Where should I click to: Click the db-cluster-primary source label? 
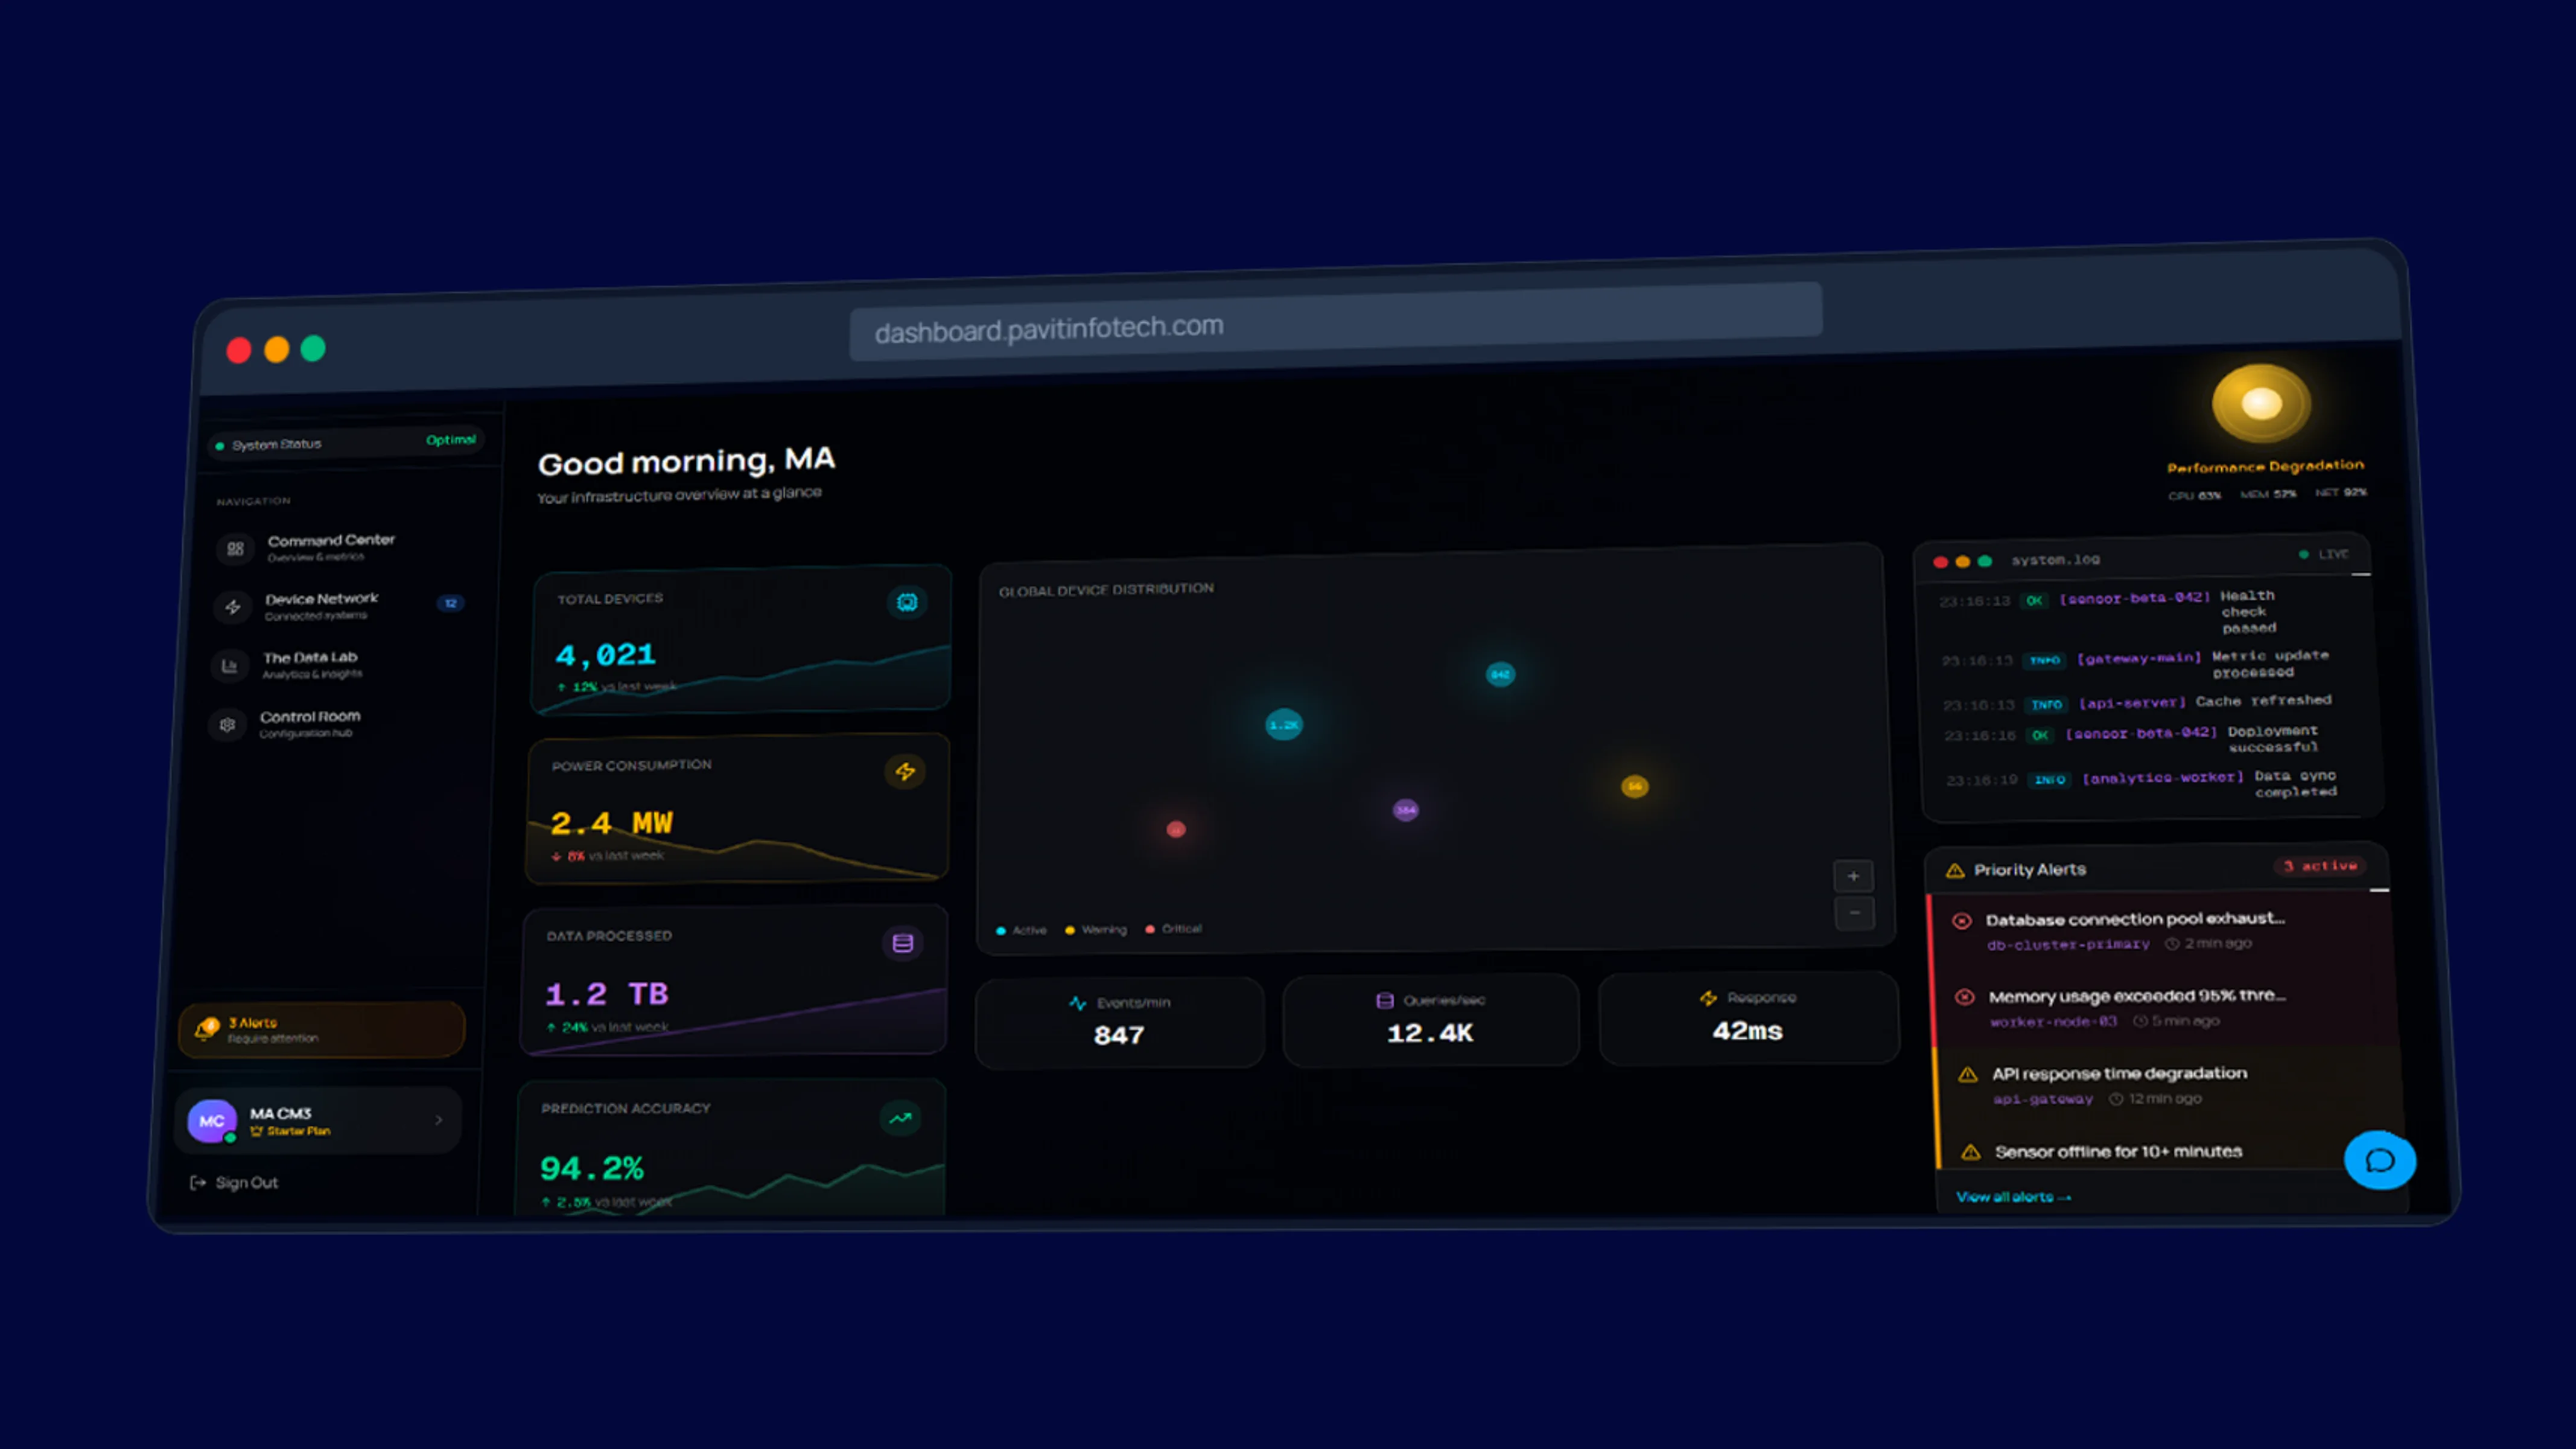tap(2068, 945)
